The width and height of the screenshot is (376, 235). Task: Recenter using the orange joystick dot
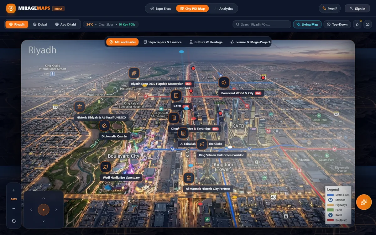point(44,210)
